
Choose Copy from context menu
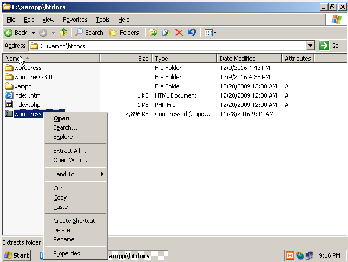[75, 197]
